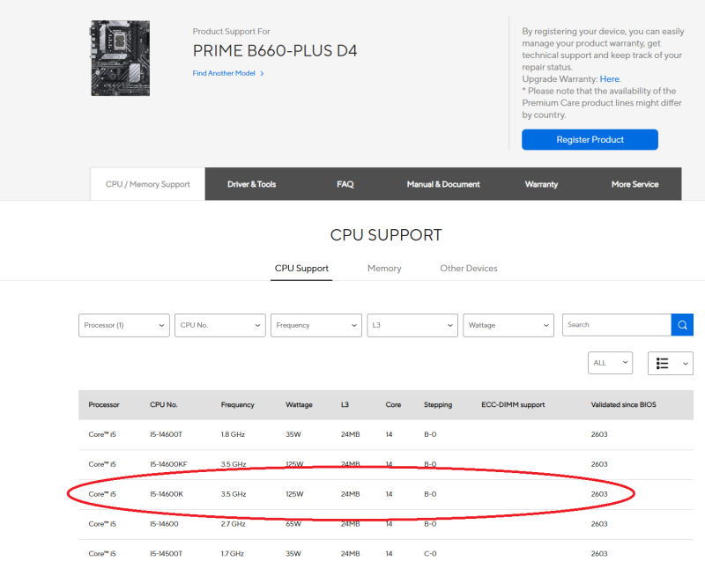Go to the Manual & Document tab
The height and width of the screenshot is (569, 705).
[x=443, y=184]
